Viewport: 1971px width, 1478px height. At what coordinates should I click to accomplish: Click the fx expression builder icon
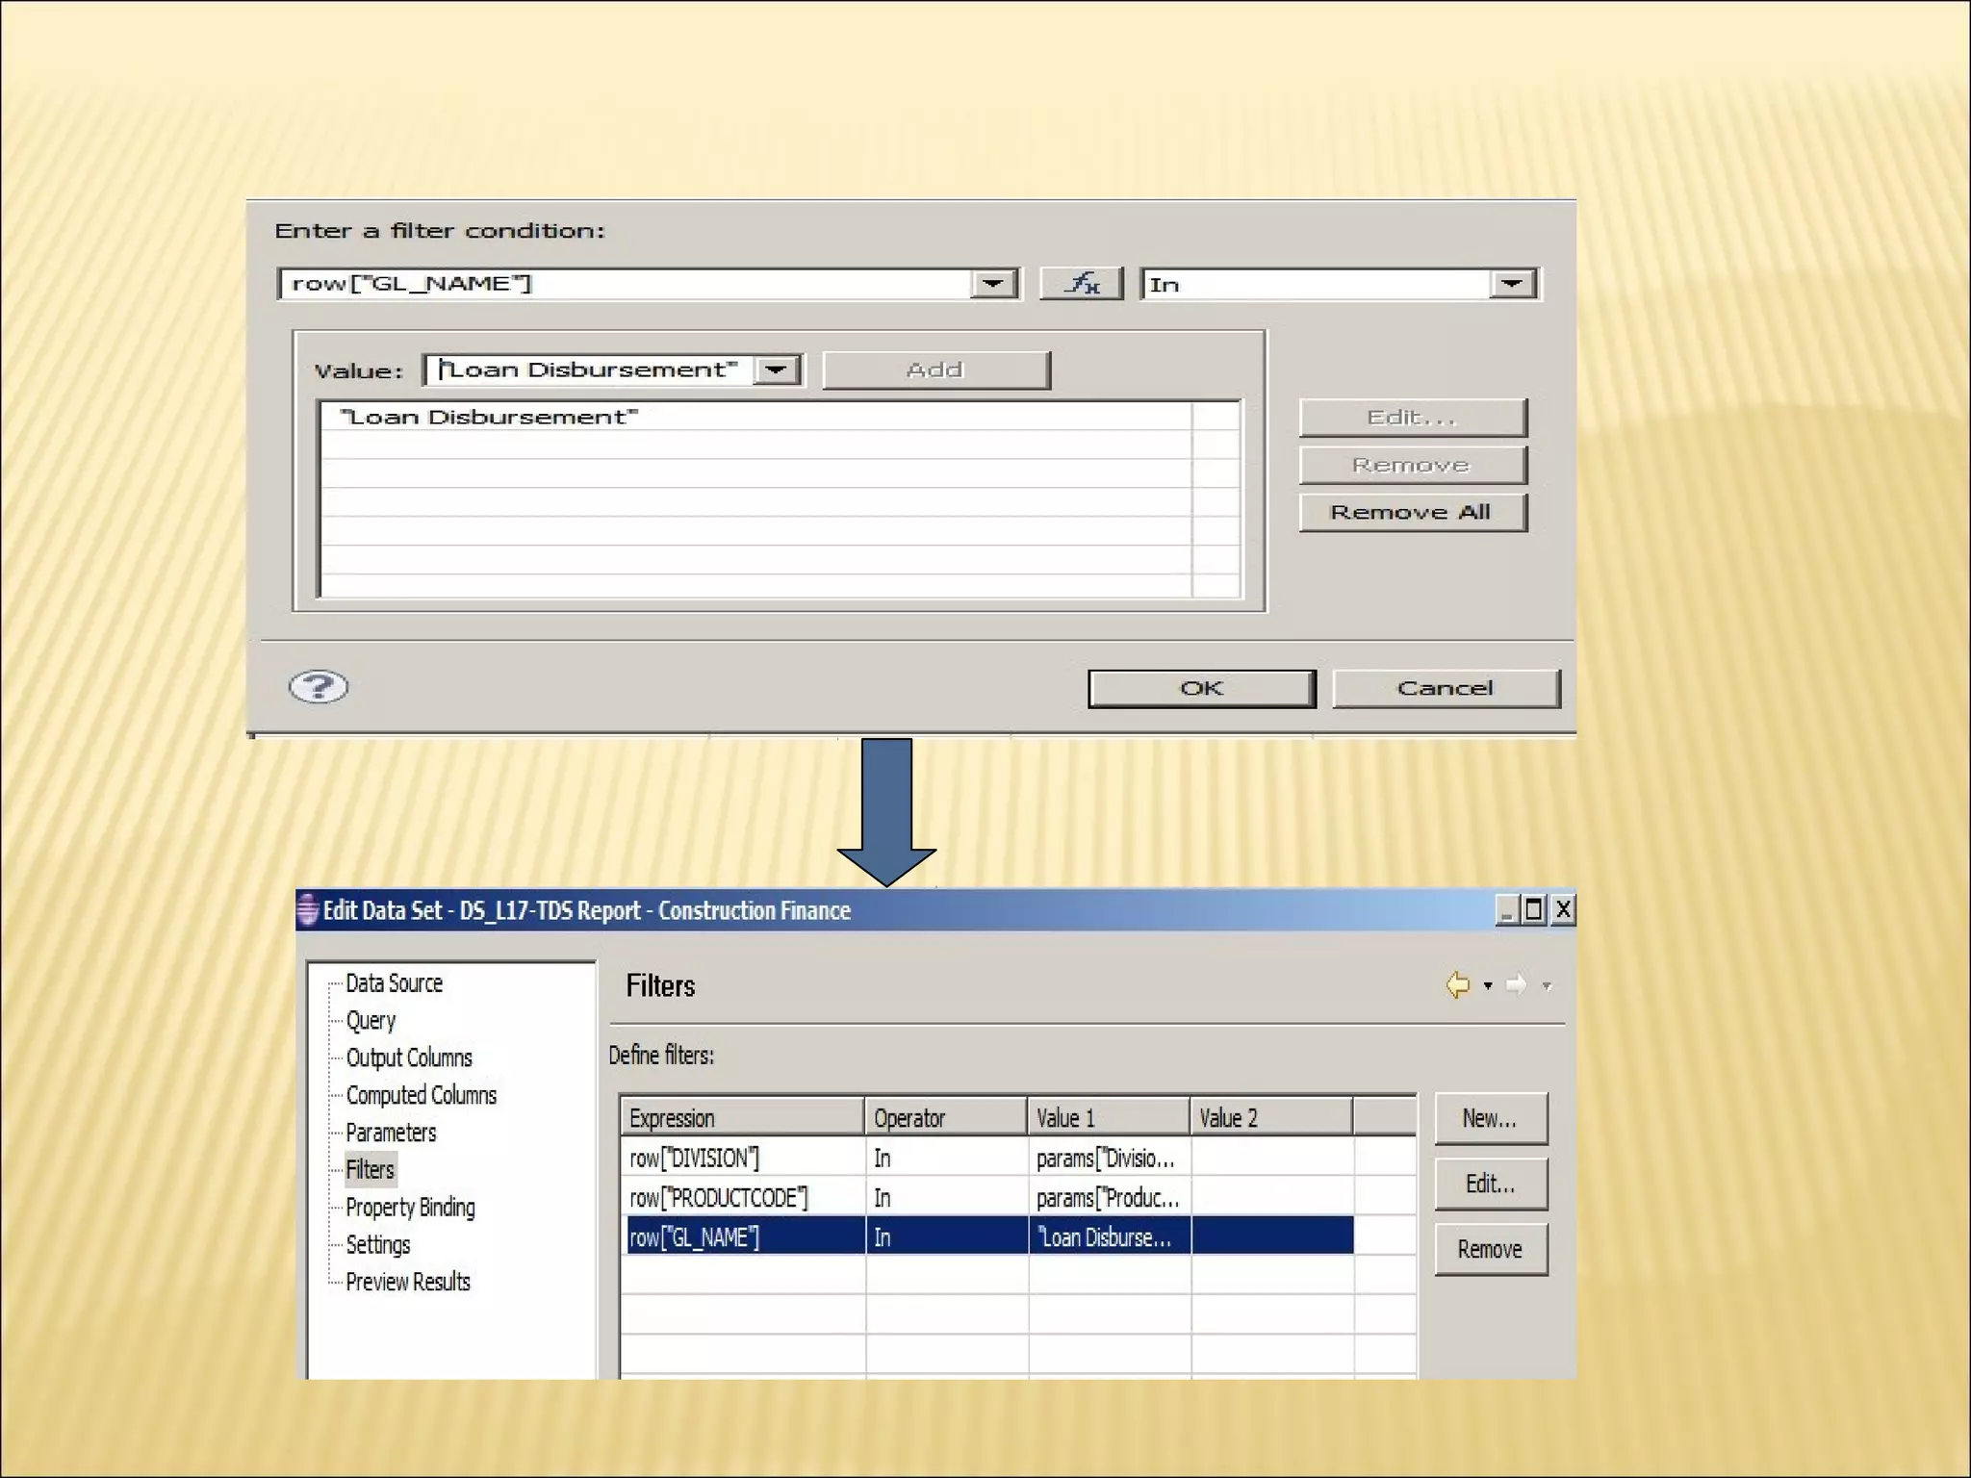[1081, 284]
